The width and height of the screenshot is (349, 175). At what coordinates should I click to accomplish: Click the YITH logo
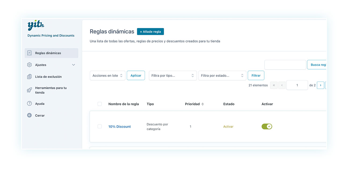(x=36, y=25)
